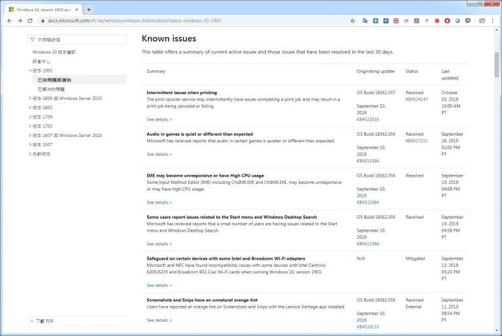Open the KB4524147 resolved link

tap(416, 99)
